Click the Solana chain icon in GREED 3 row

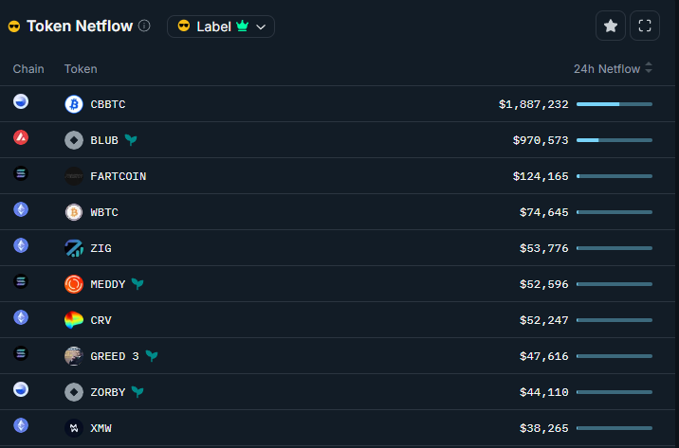pyautogui.click(x=21, y=353)
